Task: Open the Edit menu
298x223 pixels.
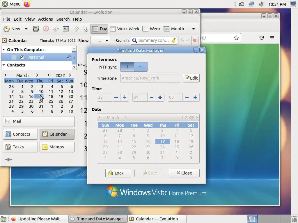Action: (17, 19)
